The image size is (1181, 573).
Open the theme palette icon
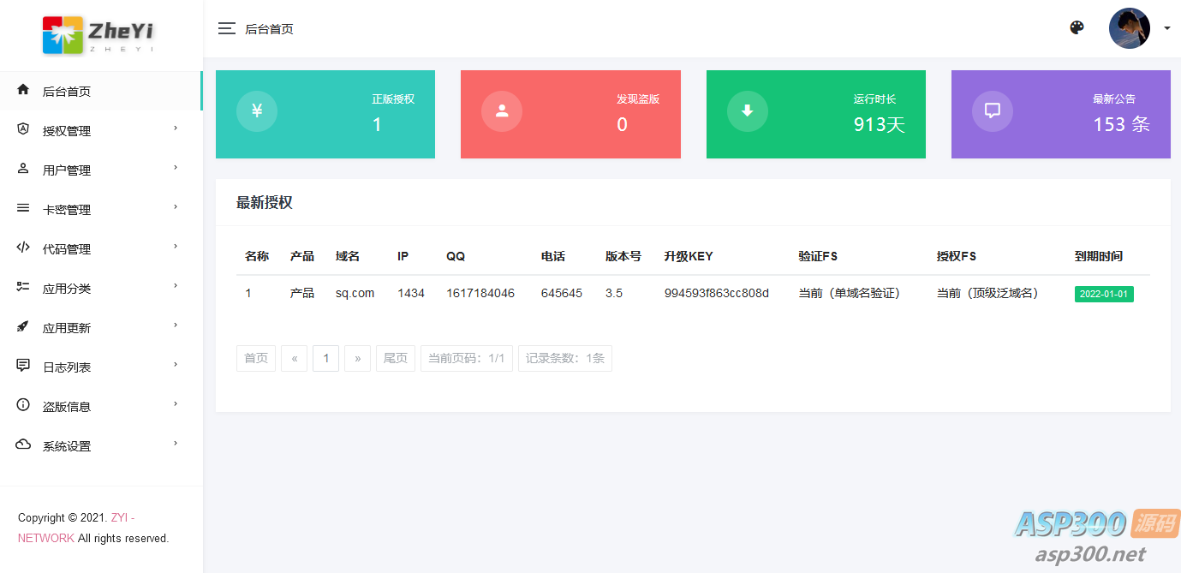1077,27
